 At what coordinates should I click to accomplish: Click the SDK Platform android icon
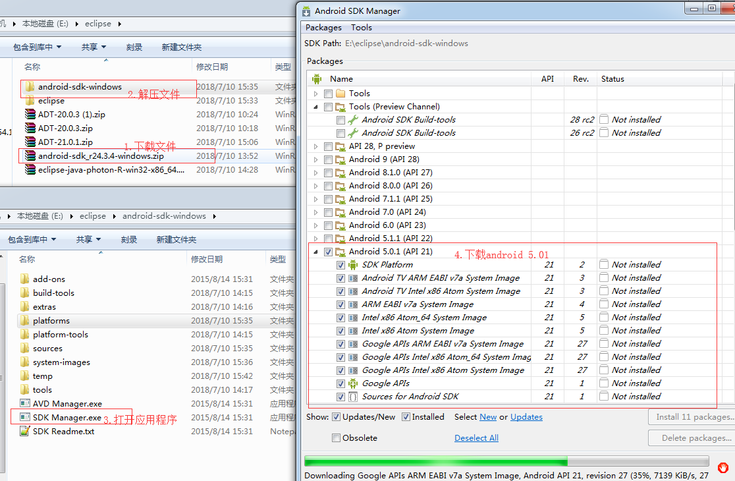[353, 265]
